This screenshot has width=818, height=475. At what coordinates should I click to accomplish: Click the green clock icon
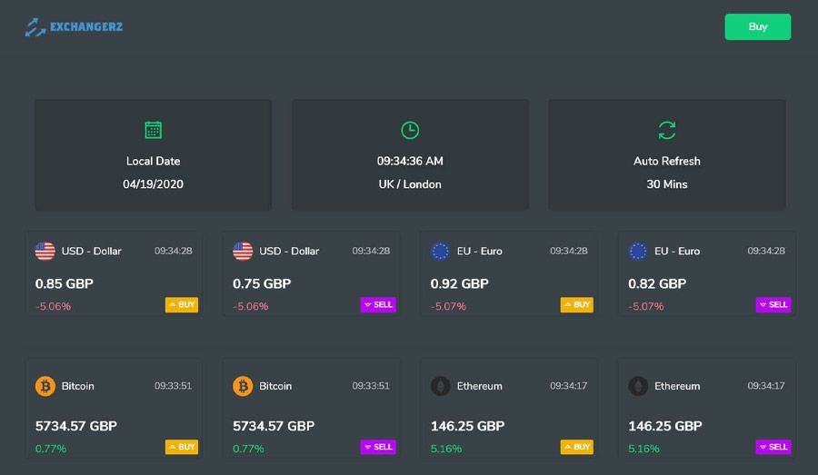[410, 130]
